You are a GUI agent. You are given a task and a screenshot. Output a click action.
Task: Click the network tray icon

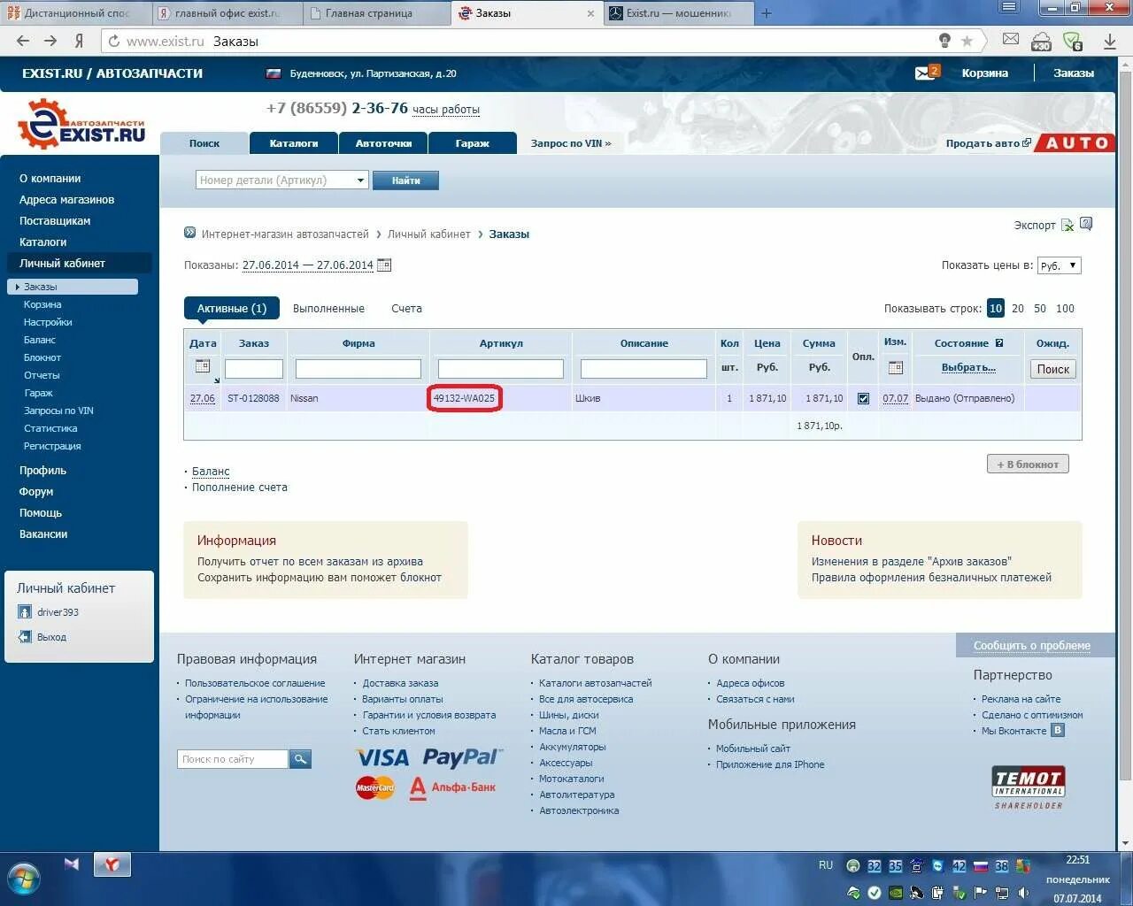point(1001,893)
